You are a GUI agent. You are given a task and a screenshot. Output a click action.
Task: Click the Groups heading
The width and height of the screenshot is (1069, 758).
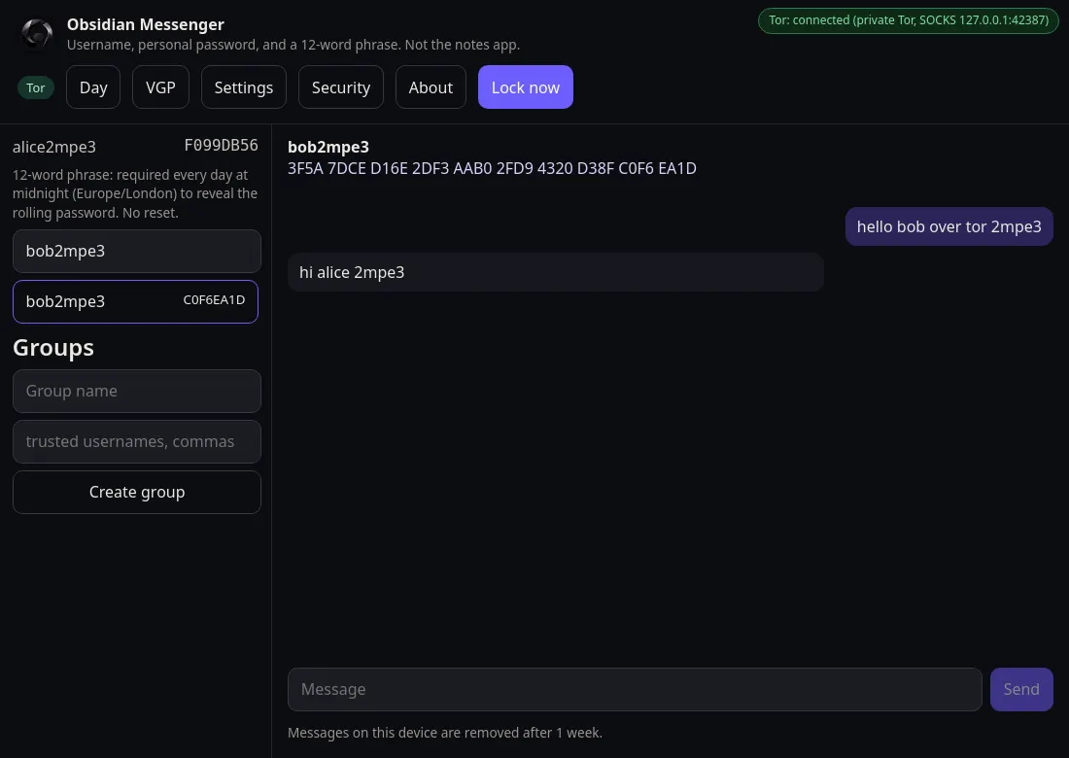point(53,348)
